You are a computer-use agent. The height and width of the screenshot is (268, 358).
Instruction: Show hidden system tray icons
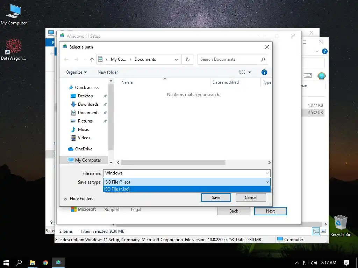[297, 263]
